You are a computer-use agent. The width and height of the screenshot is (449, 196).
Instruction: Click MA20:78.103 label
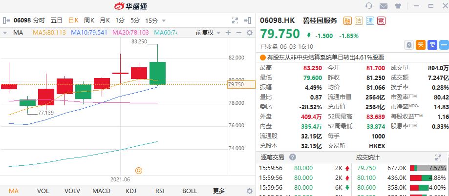[x=130, y=33]
